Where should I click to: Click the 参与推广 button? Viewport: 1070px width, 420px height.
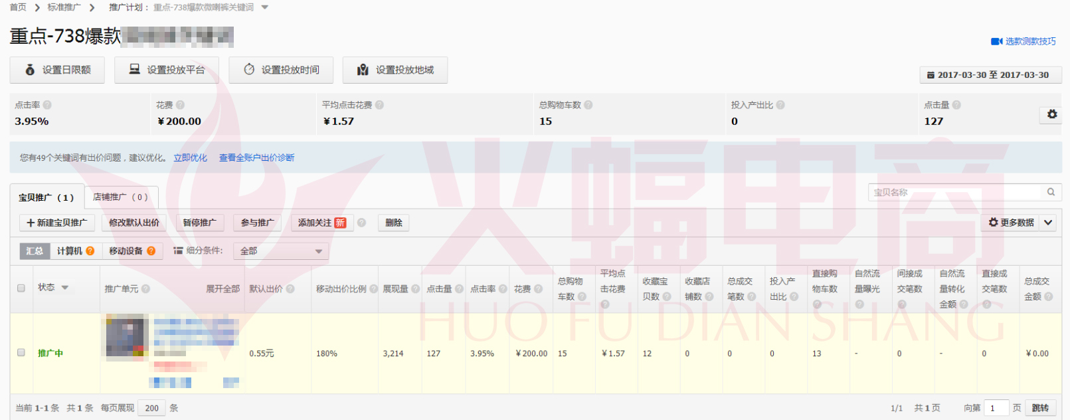point(258,223)
